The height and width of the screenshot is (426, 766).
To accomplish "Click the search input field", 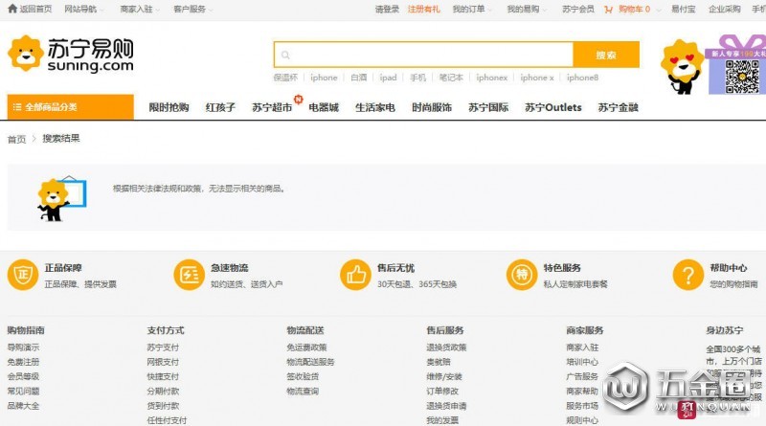I will [x=423, y=55].
